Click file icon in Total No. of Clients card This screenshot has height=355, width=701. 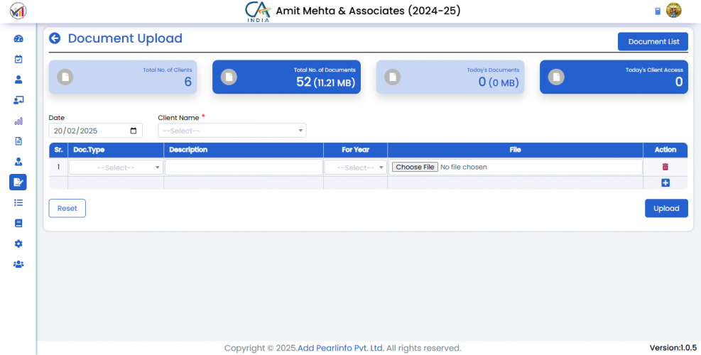[65, 77]
